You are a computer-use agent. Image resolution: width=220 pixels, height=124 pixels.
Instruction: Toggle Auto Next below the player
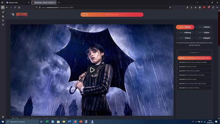pyautogui.click(x=25, y=118)
